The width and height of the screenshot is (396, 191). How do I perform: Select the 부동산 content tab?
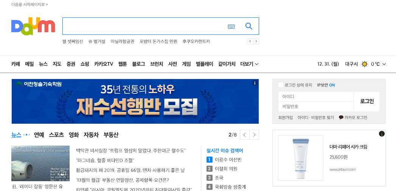[x=111, y=135]
